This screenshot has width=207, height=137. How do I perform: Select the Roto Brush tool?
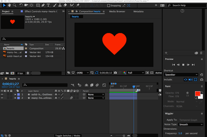pyautogui.click(x=72, y=5)
